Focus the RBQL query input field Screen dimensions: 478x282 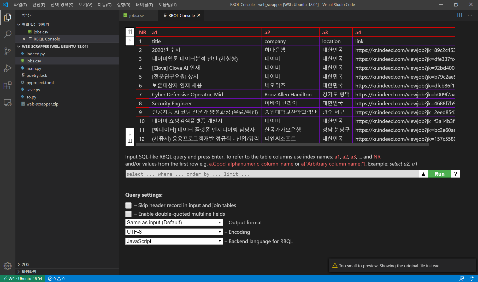(x=272, y=174)
